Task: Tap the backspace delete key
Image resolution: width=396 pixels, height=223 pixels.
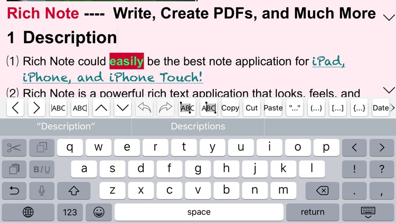Action: 322,190
